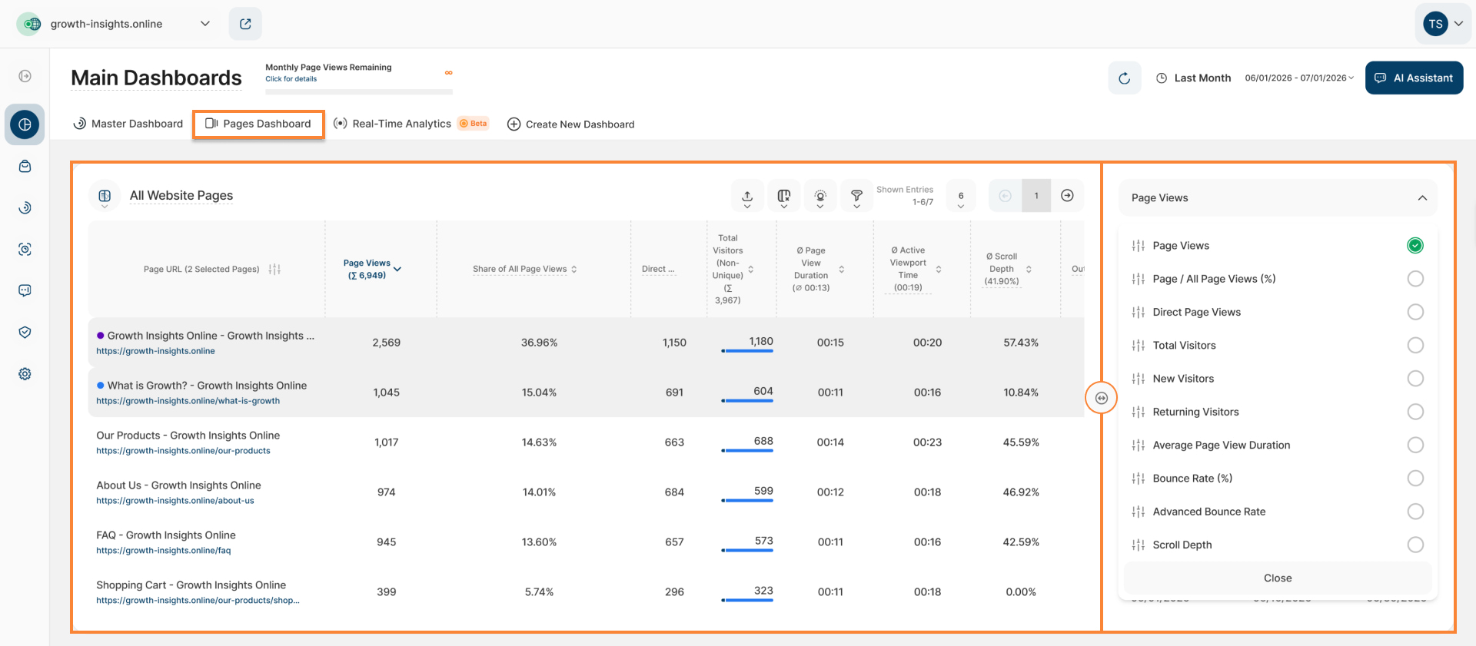Open the TS user account dropdown
This screenshot has height=646, width=1476.
[1443, 24]
